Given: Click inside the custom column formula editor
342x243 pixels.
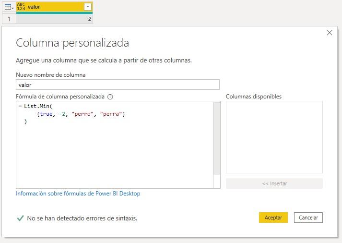Looking at the screenshot, I should tap(115, 154).
